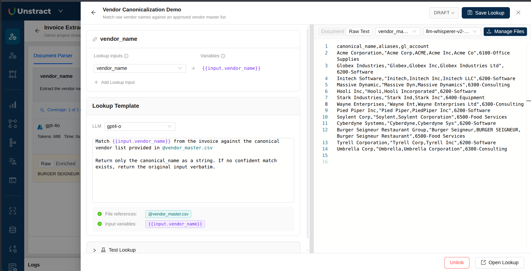Click the {{input.vendor_name}} input variable tag
531x271 pixels.
click(175, 224)
